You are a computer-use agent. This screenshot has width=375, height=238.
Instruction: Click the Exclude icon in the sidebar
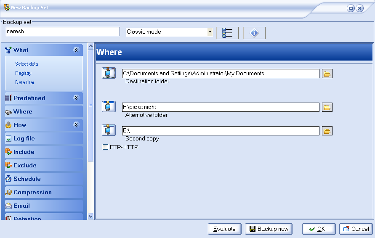point(8,165)
